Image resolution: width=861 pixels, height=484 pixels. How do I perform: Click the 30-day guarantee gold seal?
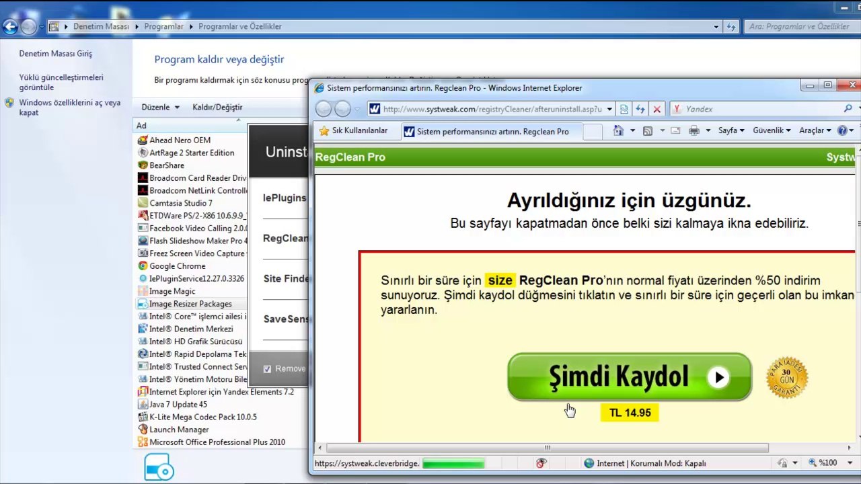coord(787,378)
